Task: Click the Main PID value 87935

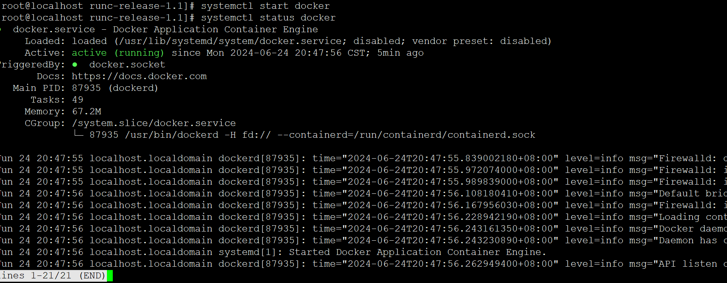Action: [x=86, y=88]
